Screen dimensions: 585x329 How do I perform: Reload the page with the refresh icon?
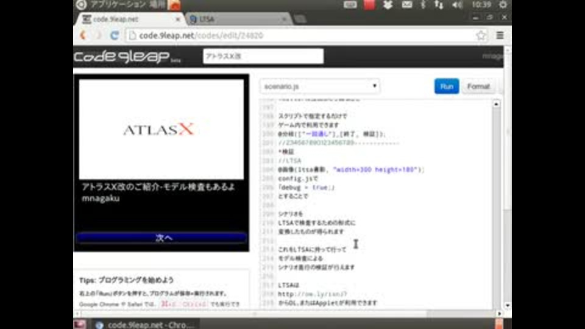tap(114, 35)
